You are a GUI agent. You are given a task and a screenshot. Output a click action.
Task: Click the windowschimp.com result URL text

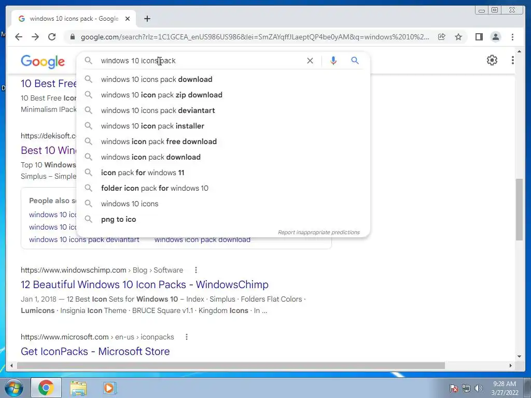102,270
